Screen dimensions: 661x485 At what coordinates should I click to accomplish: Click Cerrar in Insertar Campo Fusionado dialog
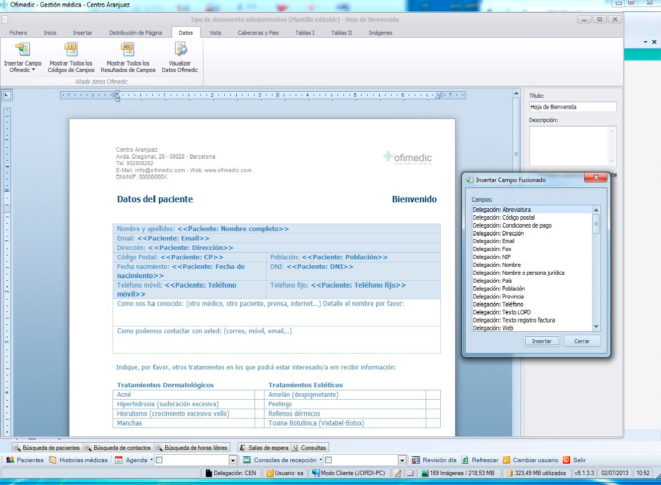(582, 341)
